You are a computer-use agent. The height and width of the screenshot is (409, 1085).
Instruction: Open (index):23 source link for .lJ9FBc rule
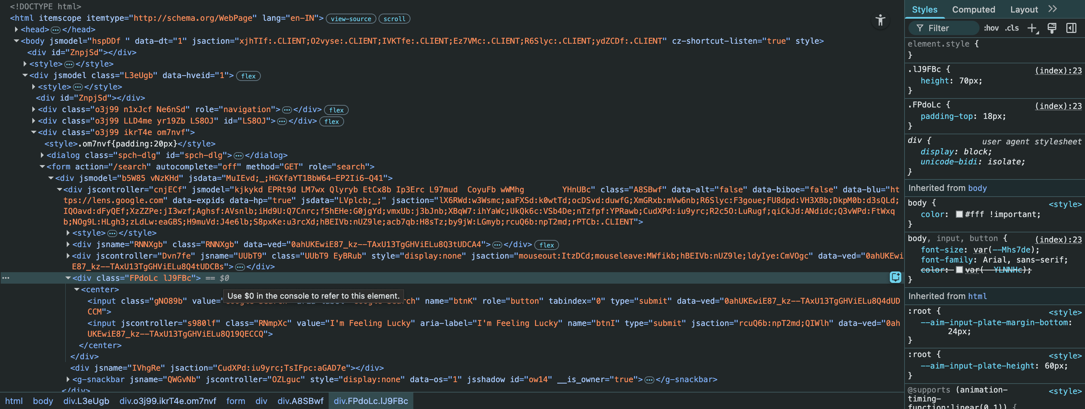(x=1058, y=71)
